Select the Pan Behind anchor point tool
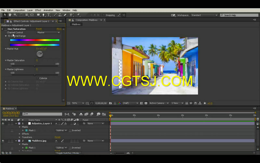 point(32,15)
